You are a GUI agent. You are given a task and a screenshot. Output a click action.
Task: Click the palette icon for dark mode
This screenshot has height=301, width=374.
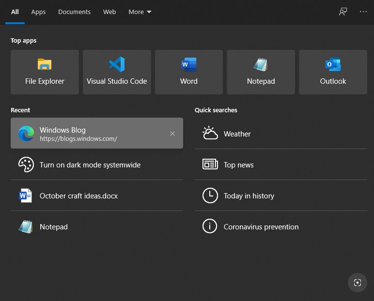(26, 165)
